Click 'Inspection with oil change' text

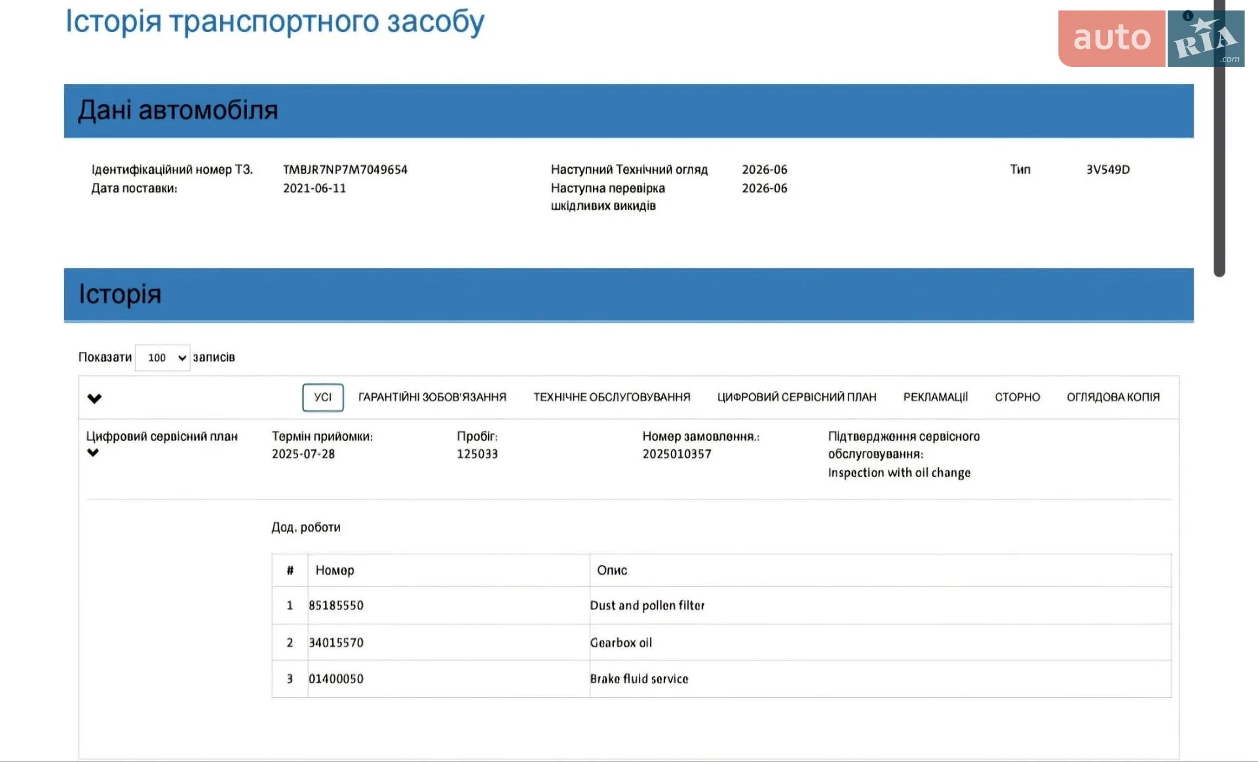[x=899, y=473]
